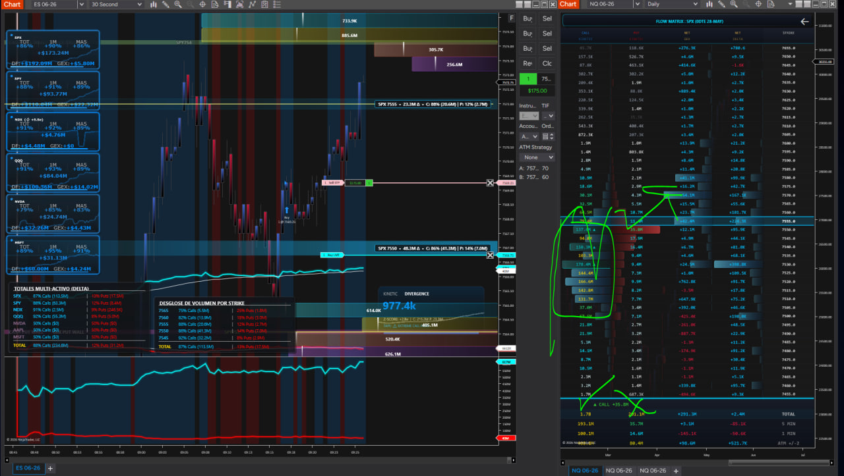Click the orange Chart label of ES window
Screen dimensions: 844x476
tap(13, 5)
